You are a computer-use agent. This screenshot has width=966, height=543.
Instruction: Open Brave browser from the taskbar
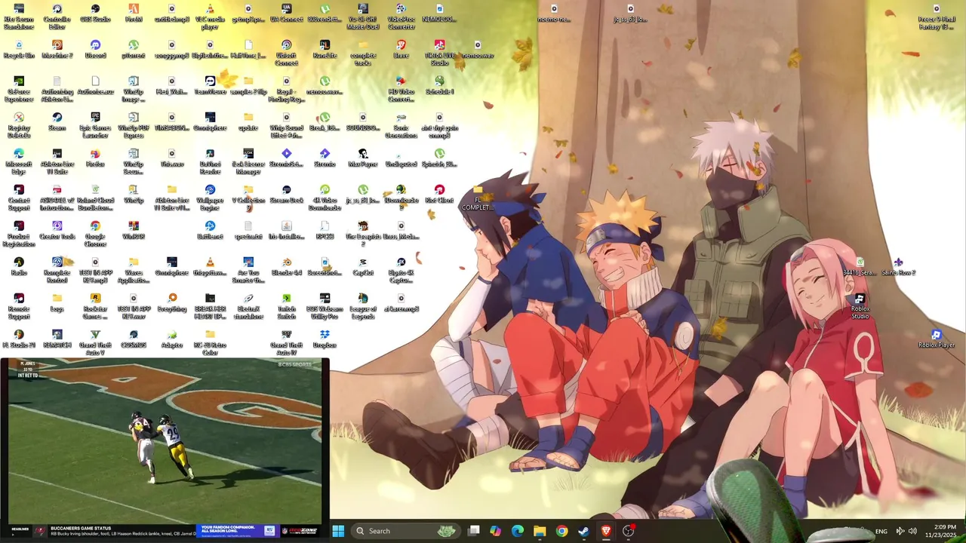coord(606,531)
